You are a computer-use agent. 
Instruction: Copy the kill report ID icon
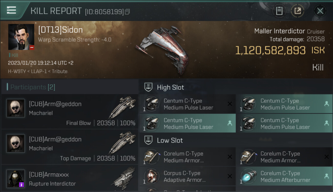[127, 12]
